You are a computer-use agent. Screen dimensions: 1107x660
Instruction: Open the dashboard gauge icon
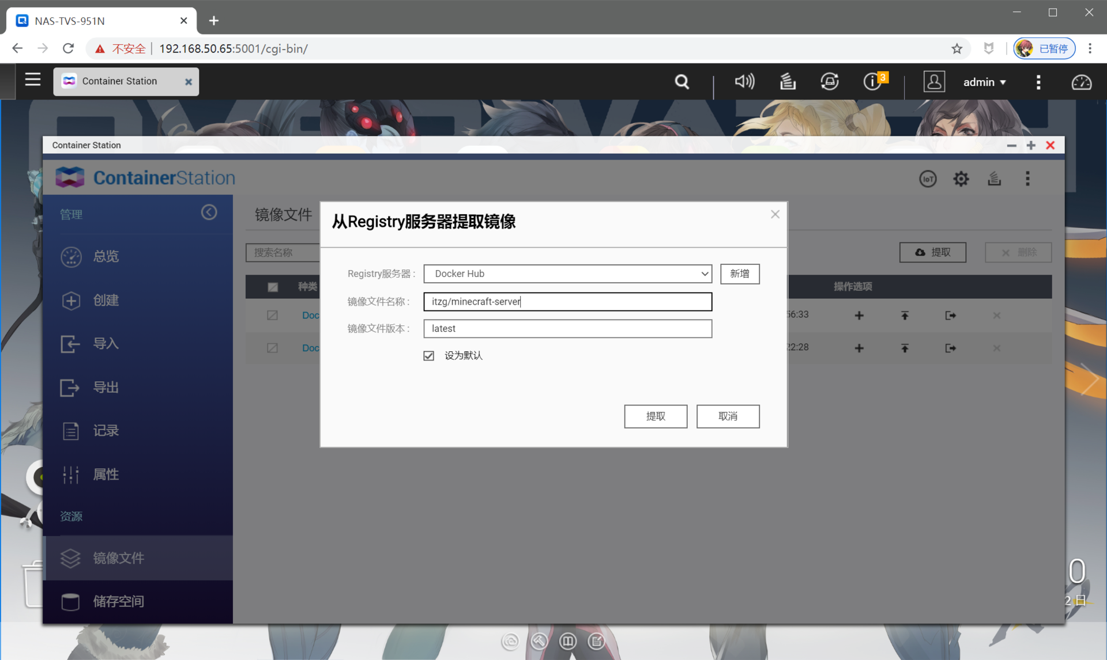coord(1081,82)
